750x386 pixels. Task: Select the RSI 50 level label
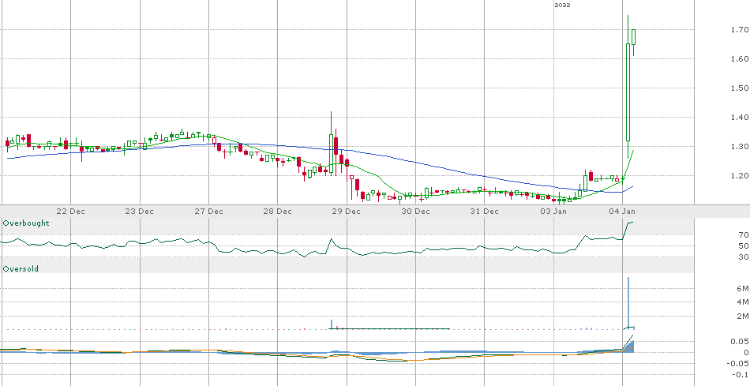tap(744, 245)
